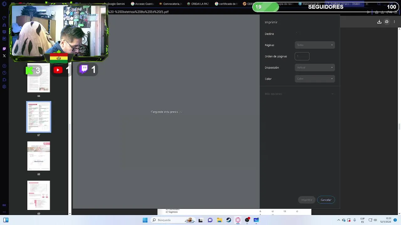Open File Explorer from the taskbar
The image size is (401, 225).
pos(219,220)
